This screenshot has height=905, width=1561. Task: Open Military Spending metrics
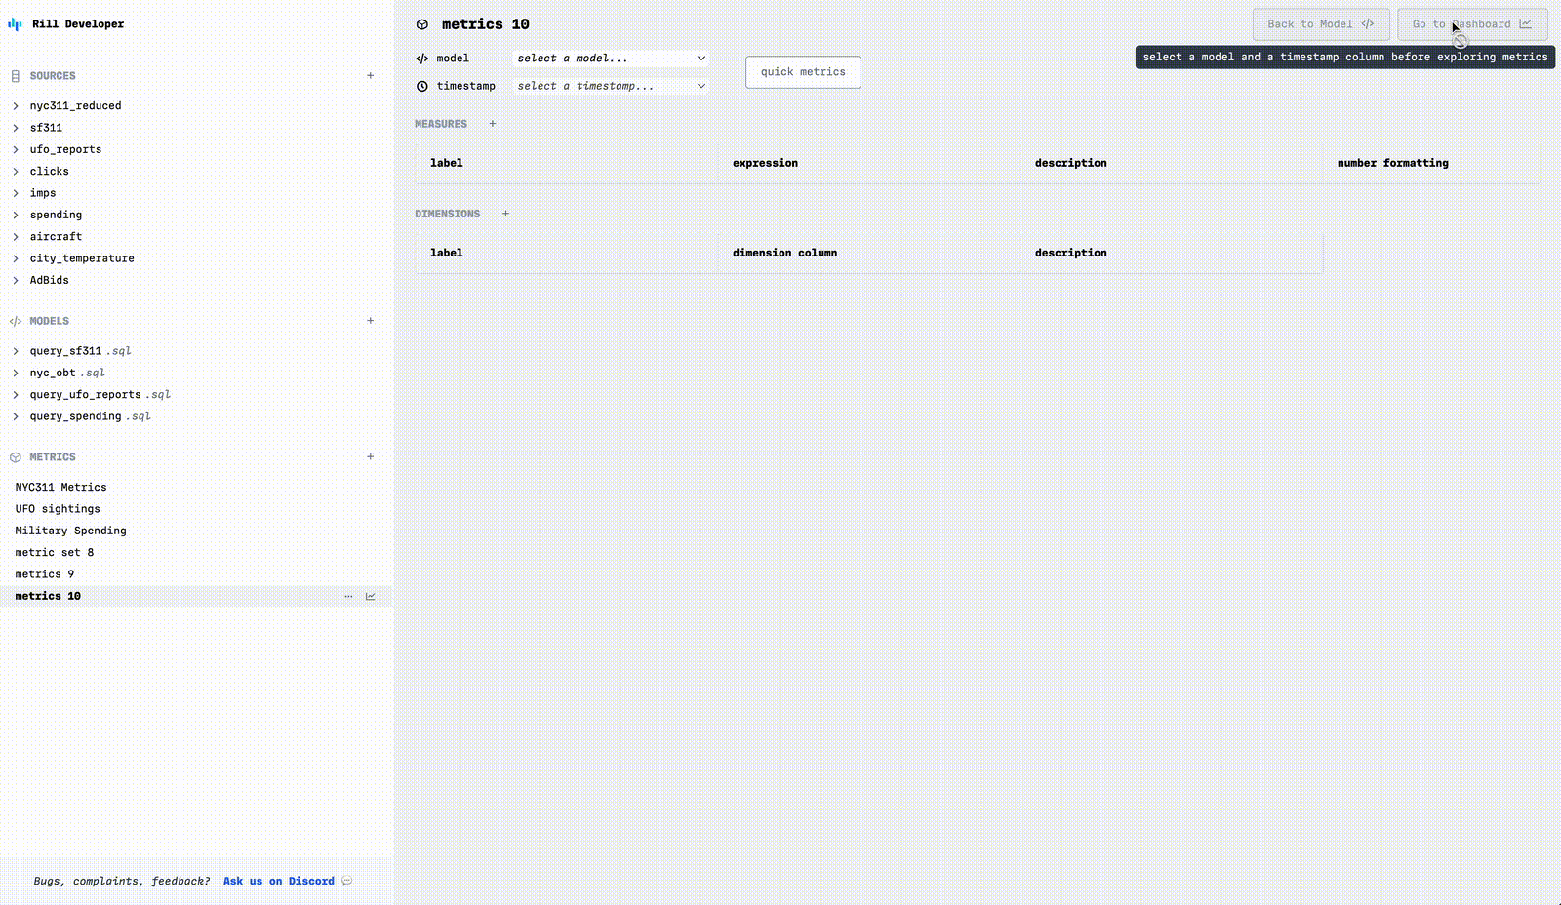[71, 531]
